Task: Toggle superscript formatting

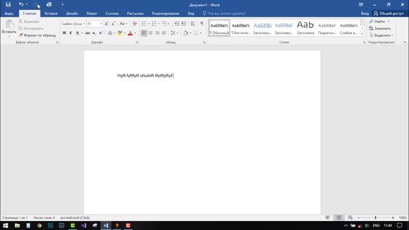Action: click(101, 33)
